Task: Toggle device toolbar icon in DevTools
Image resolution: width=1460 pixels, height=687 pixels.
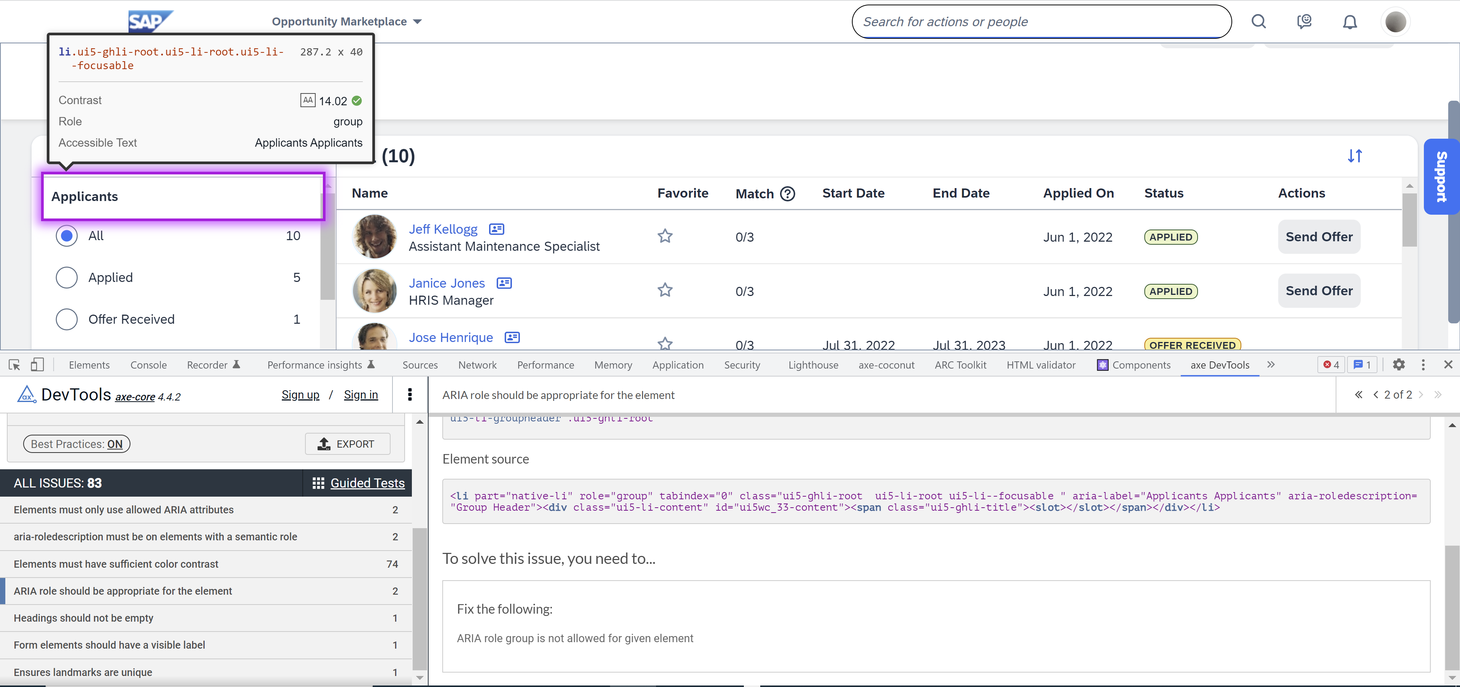Action: coord(37,365)
